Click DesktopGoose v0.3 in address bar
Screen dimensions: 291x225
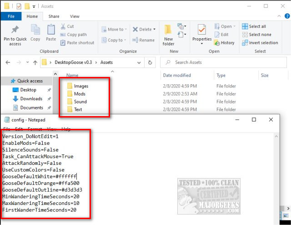coord(73,62)
